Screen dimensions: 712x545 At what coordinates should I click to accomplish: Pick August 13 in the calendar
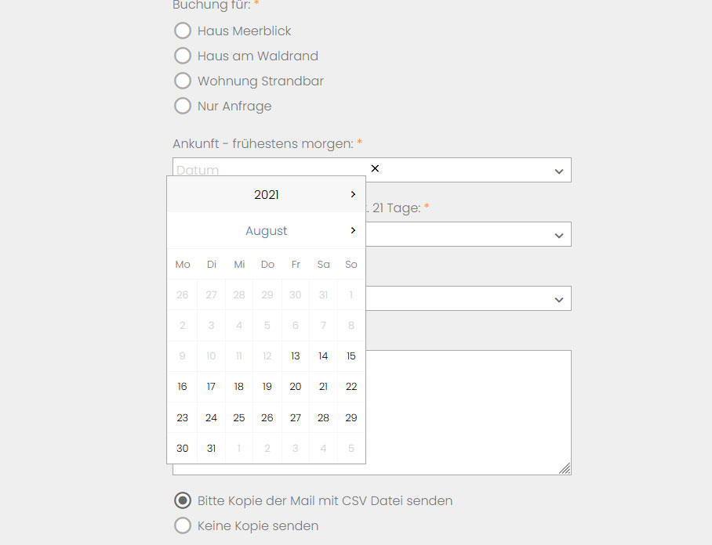[x=296, y=356]
